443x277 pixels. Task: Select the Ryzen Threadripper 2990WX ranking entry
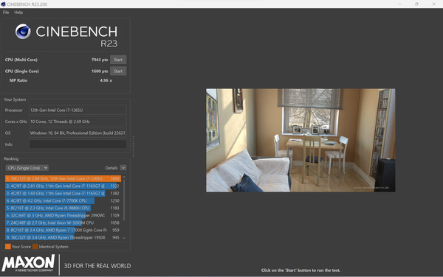tap(63, 215)
